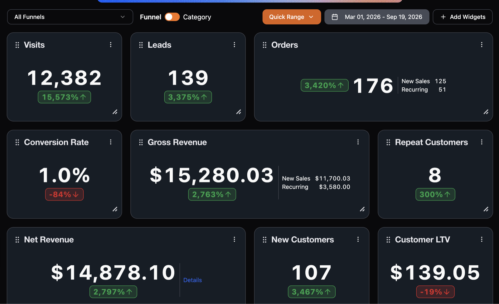Open the date range picker Mar 01 - Sep 19
The height and width of the screenshot is (304, 499).
377,17
